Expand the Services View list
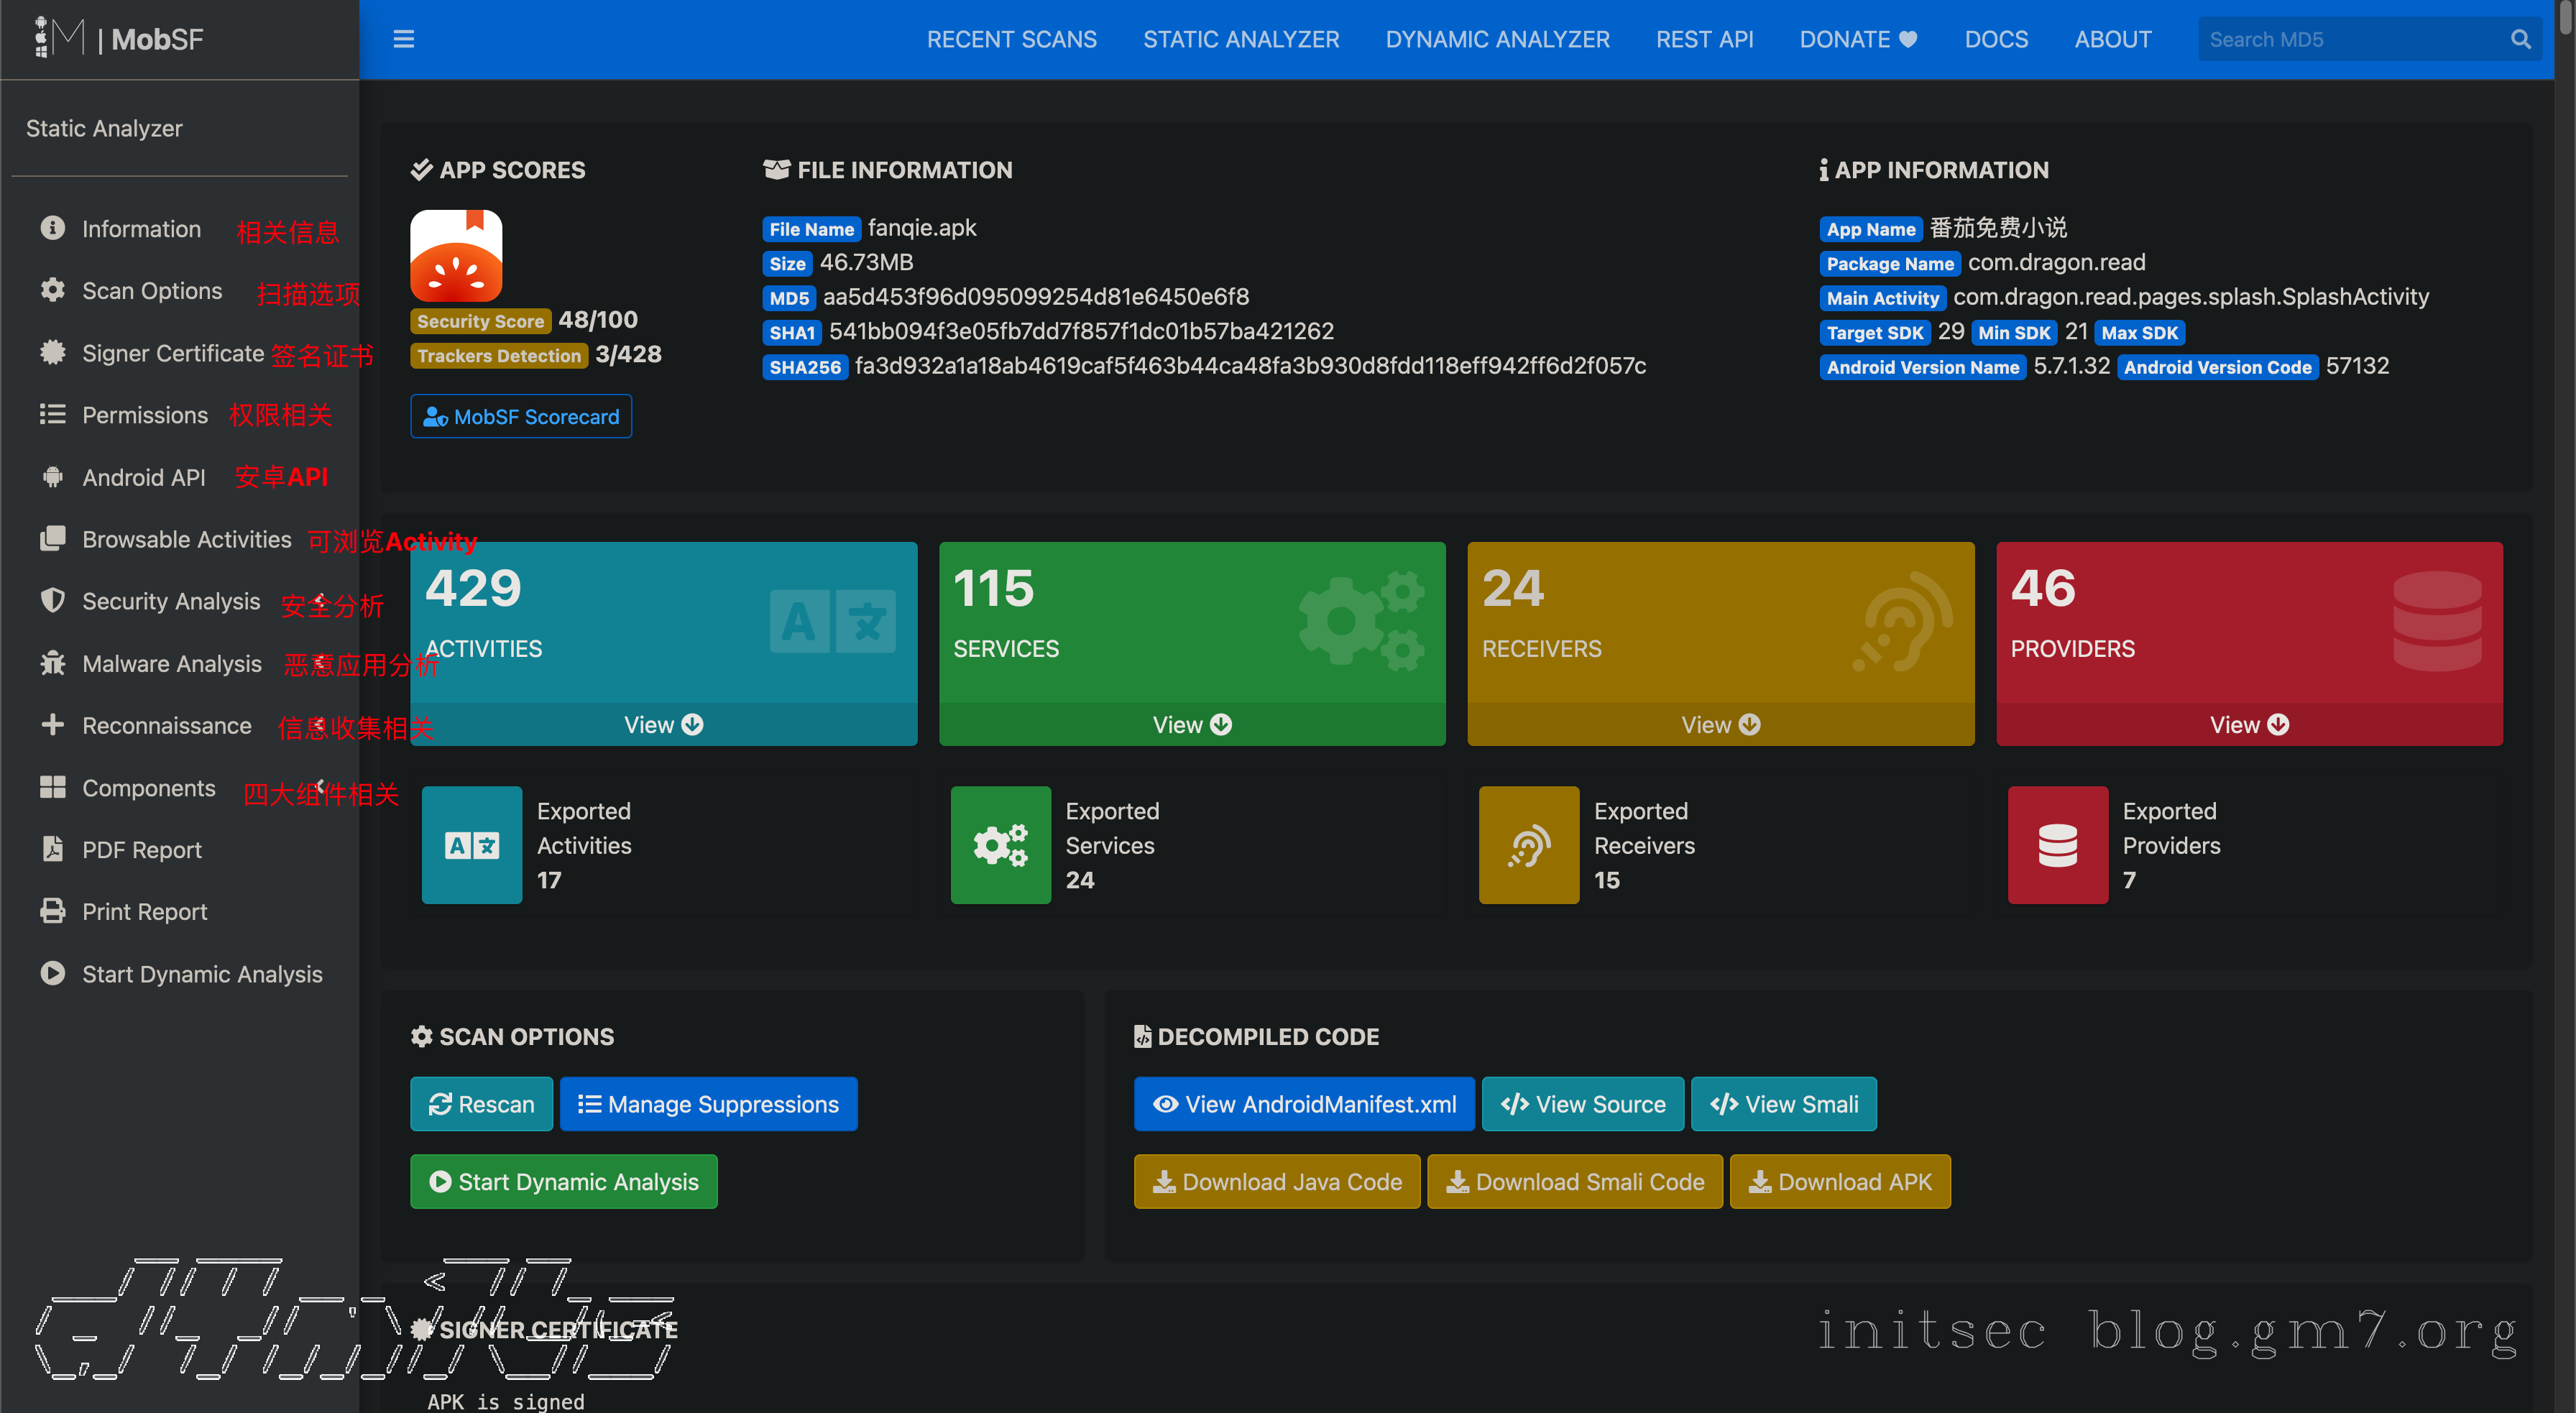This screenshot has width=2576, height=1413. point(1191,724)
